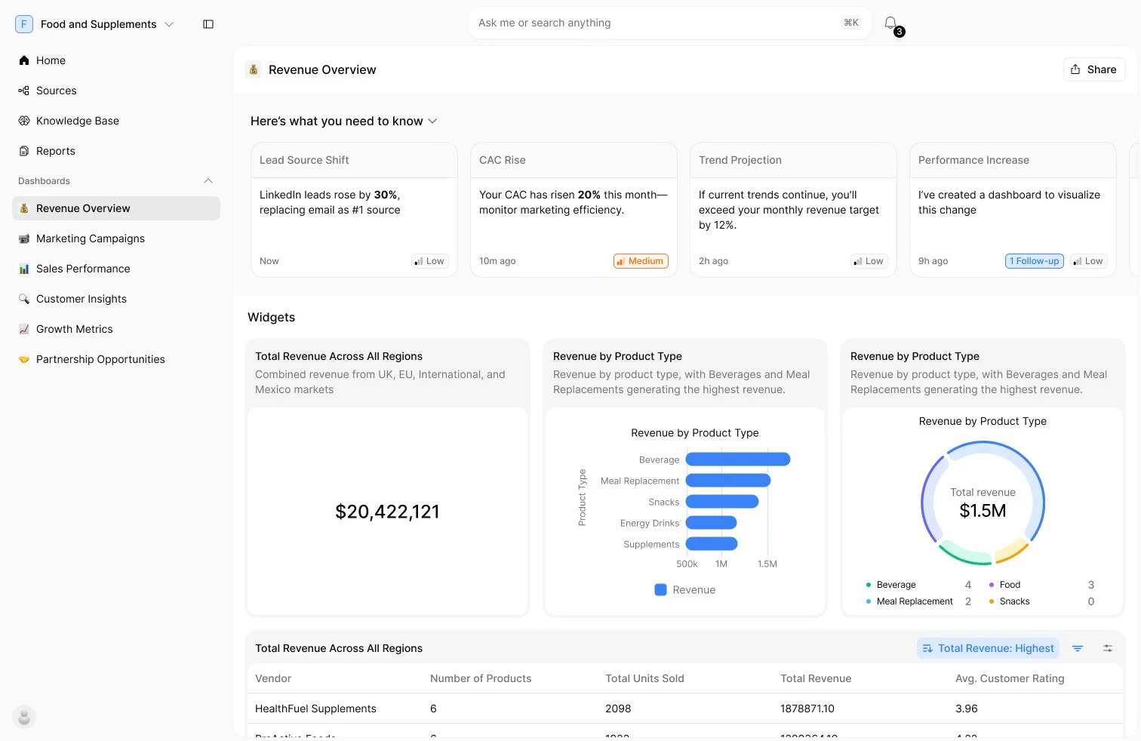The image size is (1141, 741).
Task: Click the blue Revenue legend swatch
Action: pyautogui.click(x=660, y=590)
